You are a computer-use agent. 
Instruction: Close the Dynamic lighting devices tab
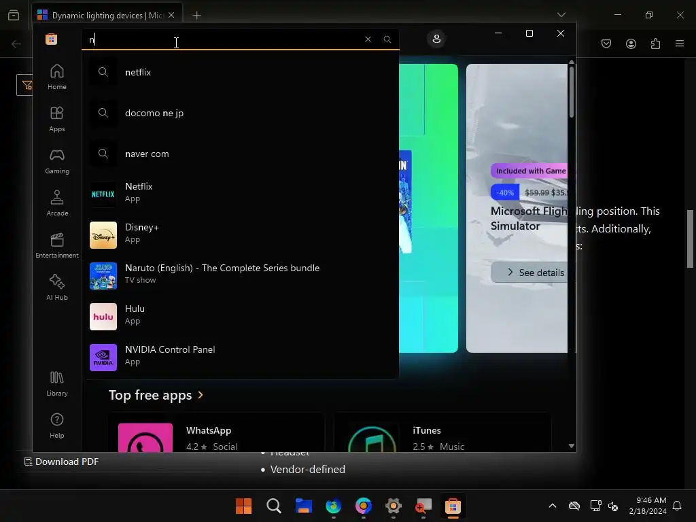pos(171,15)
